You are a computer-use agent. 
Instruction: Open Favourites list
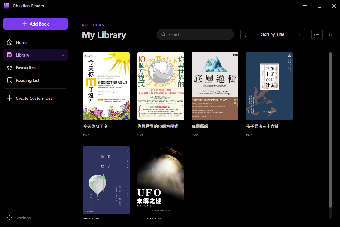click(35, 68)
